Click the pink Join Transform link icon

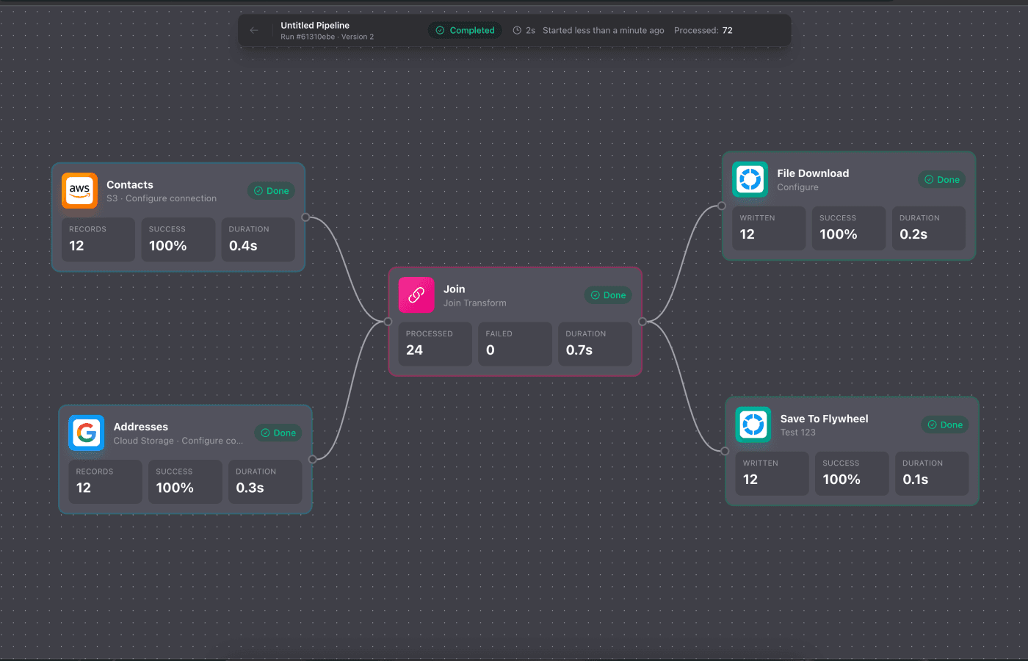(x=416, y=295)
